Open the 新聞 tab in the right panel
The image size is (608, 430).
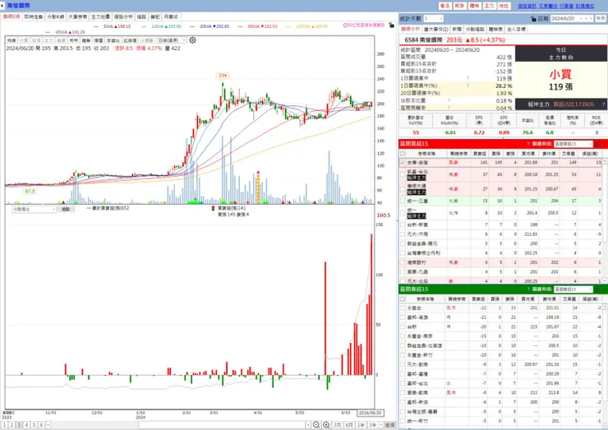click(457, 29)
